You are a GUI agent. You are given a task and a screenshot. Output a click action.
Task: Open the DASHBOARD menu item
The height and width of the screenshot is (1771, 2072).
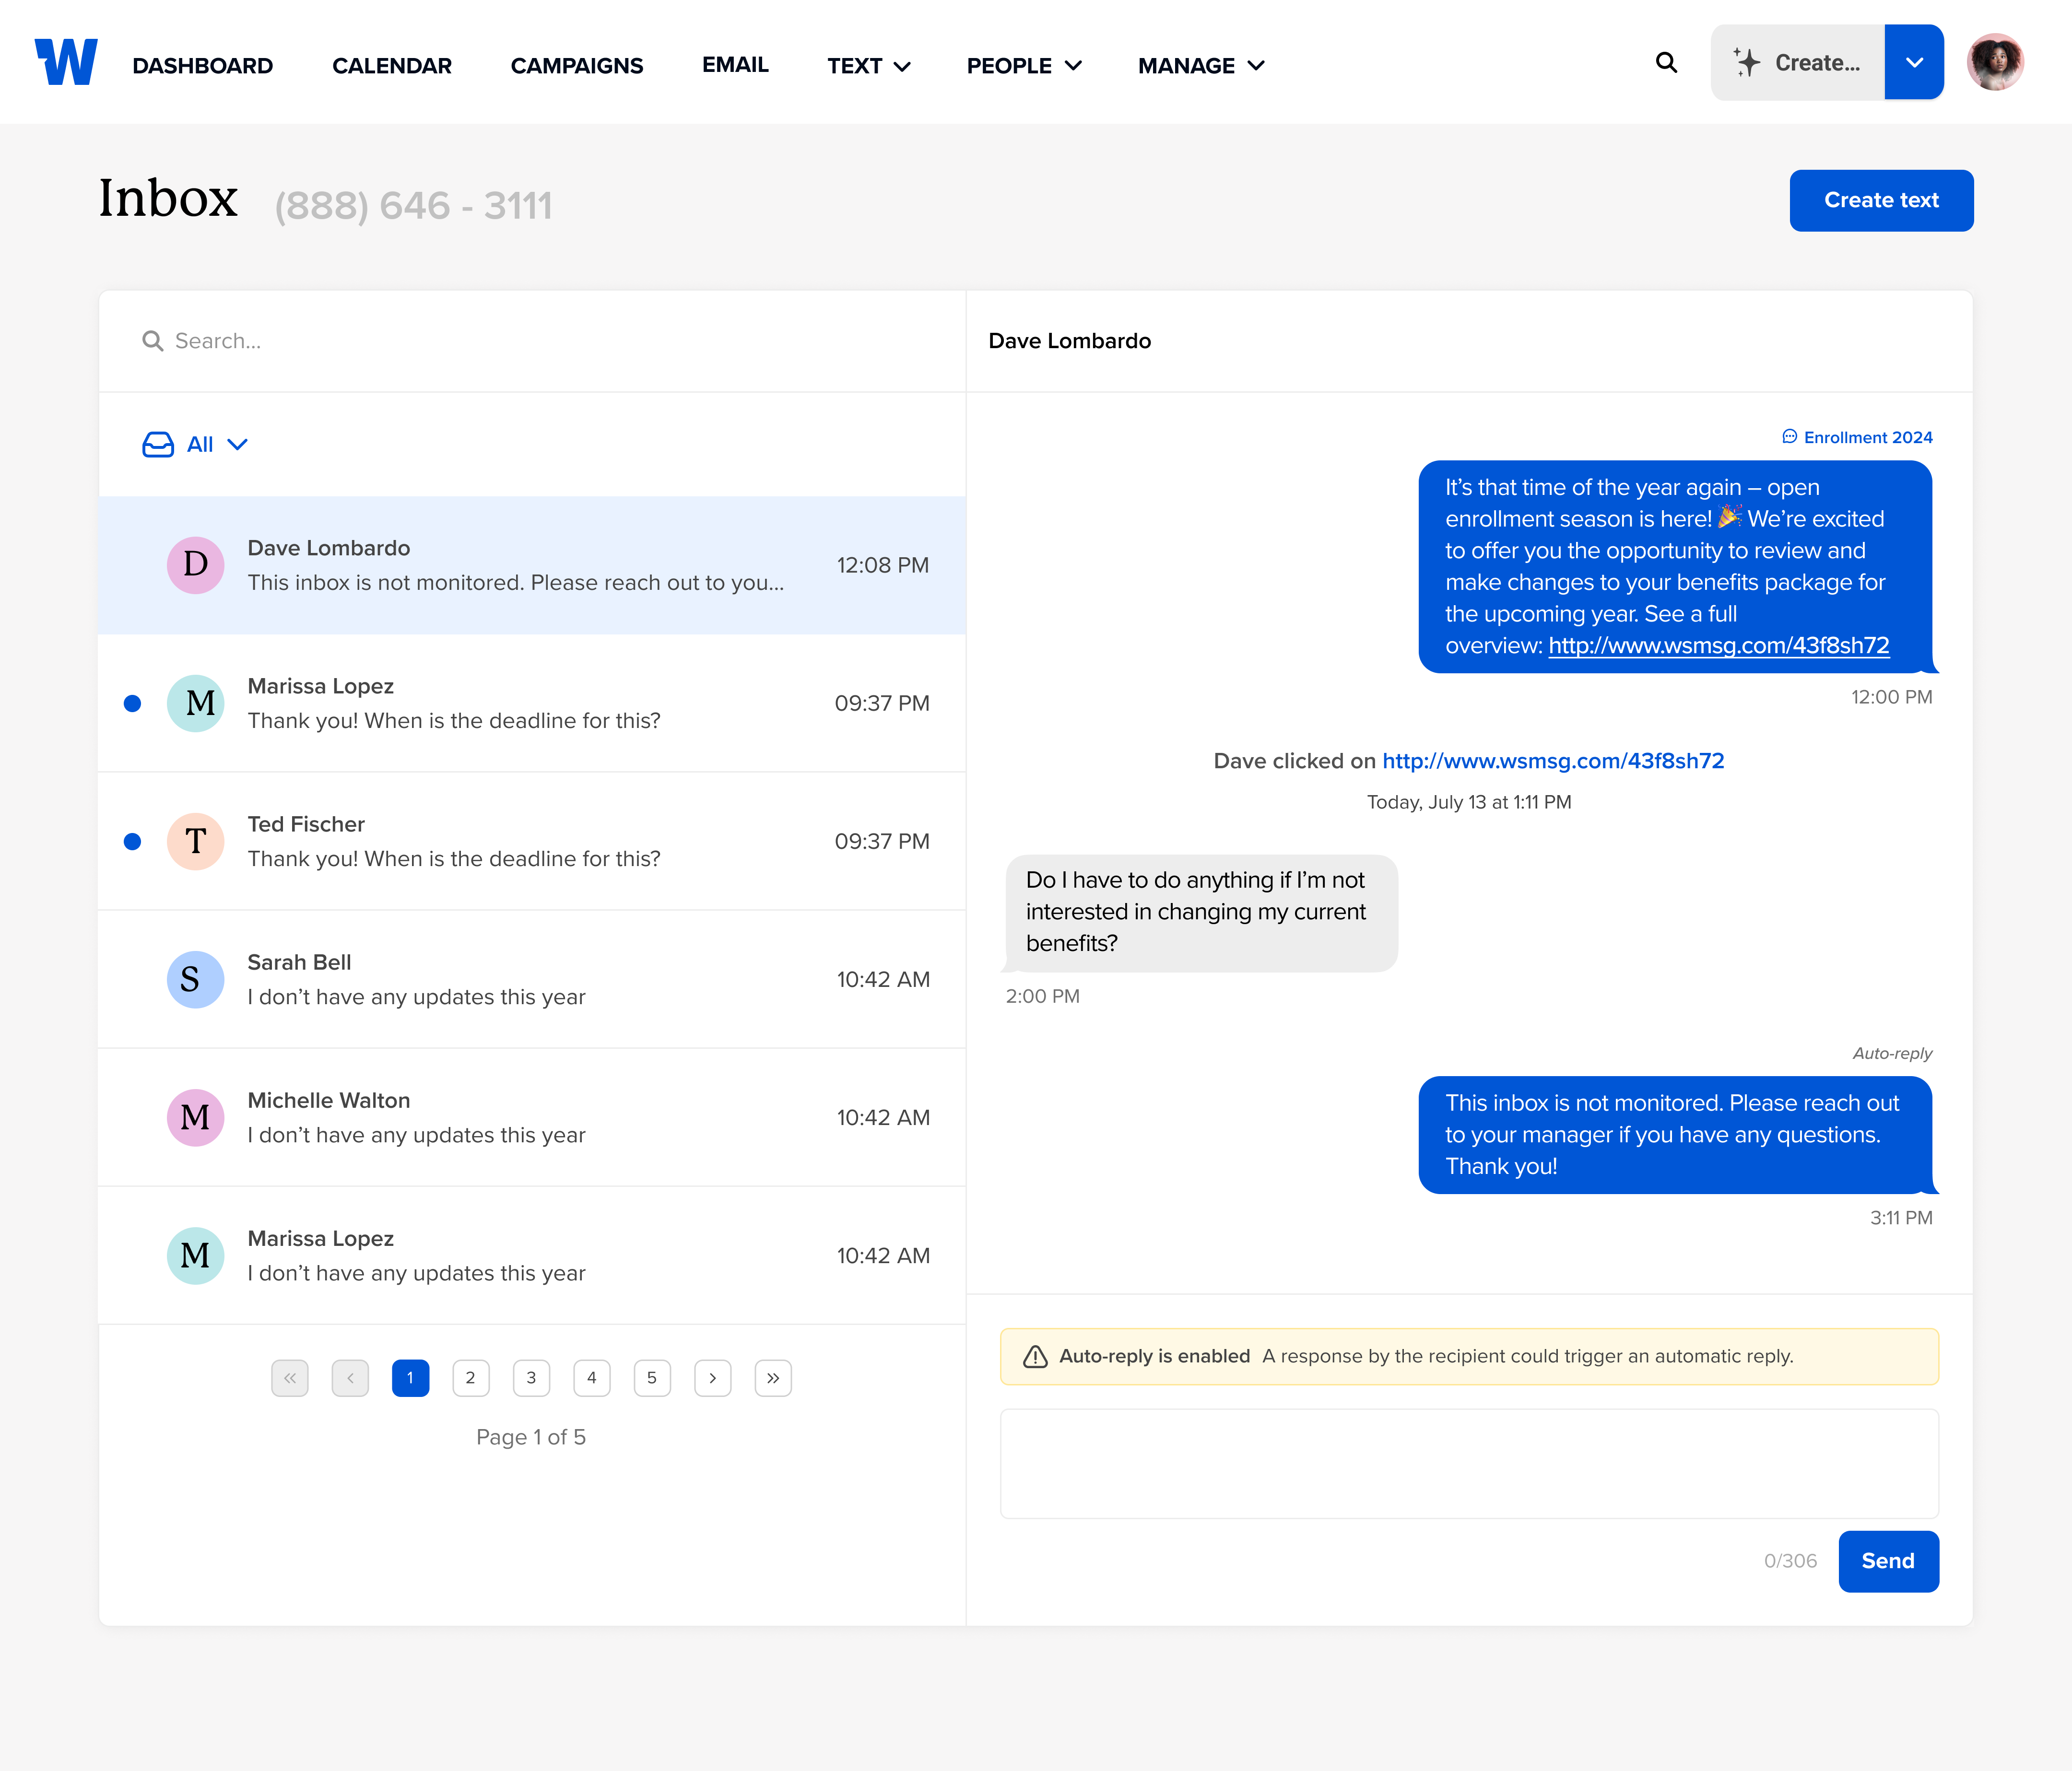(x=202, y=66)
